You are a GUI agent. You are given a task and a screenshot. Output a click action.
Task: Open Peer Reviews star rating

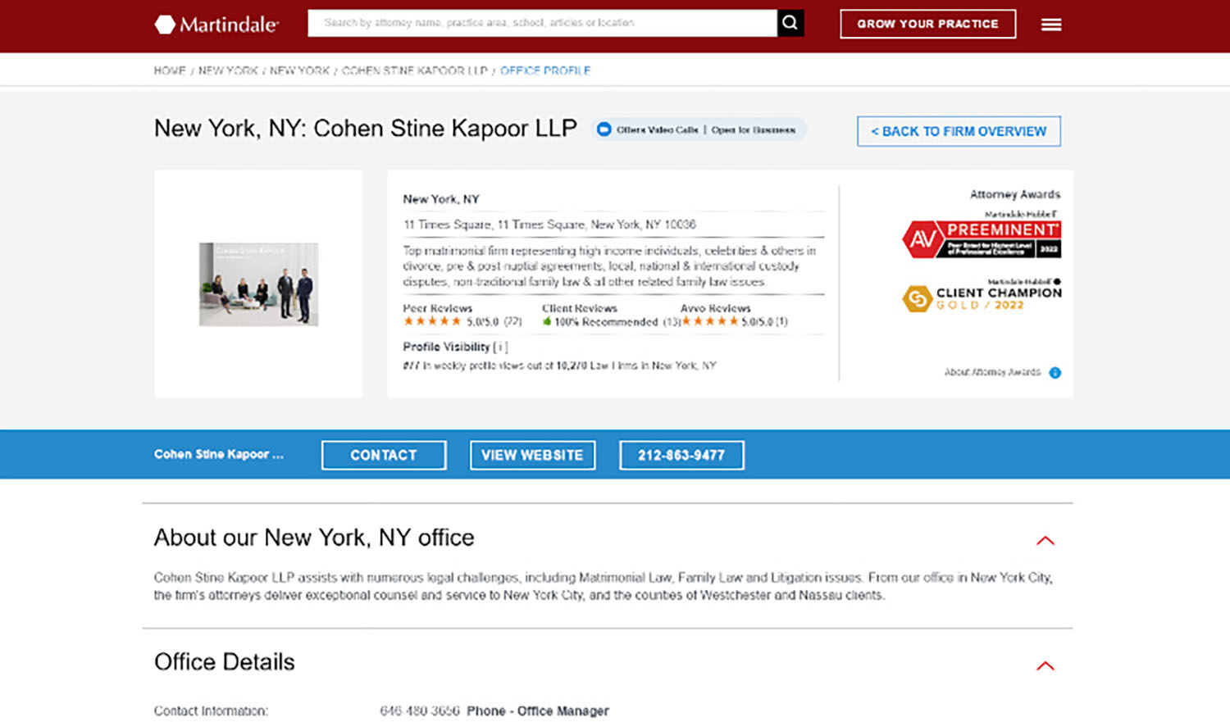pyautogui.click(x=432, y=322)
